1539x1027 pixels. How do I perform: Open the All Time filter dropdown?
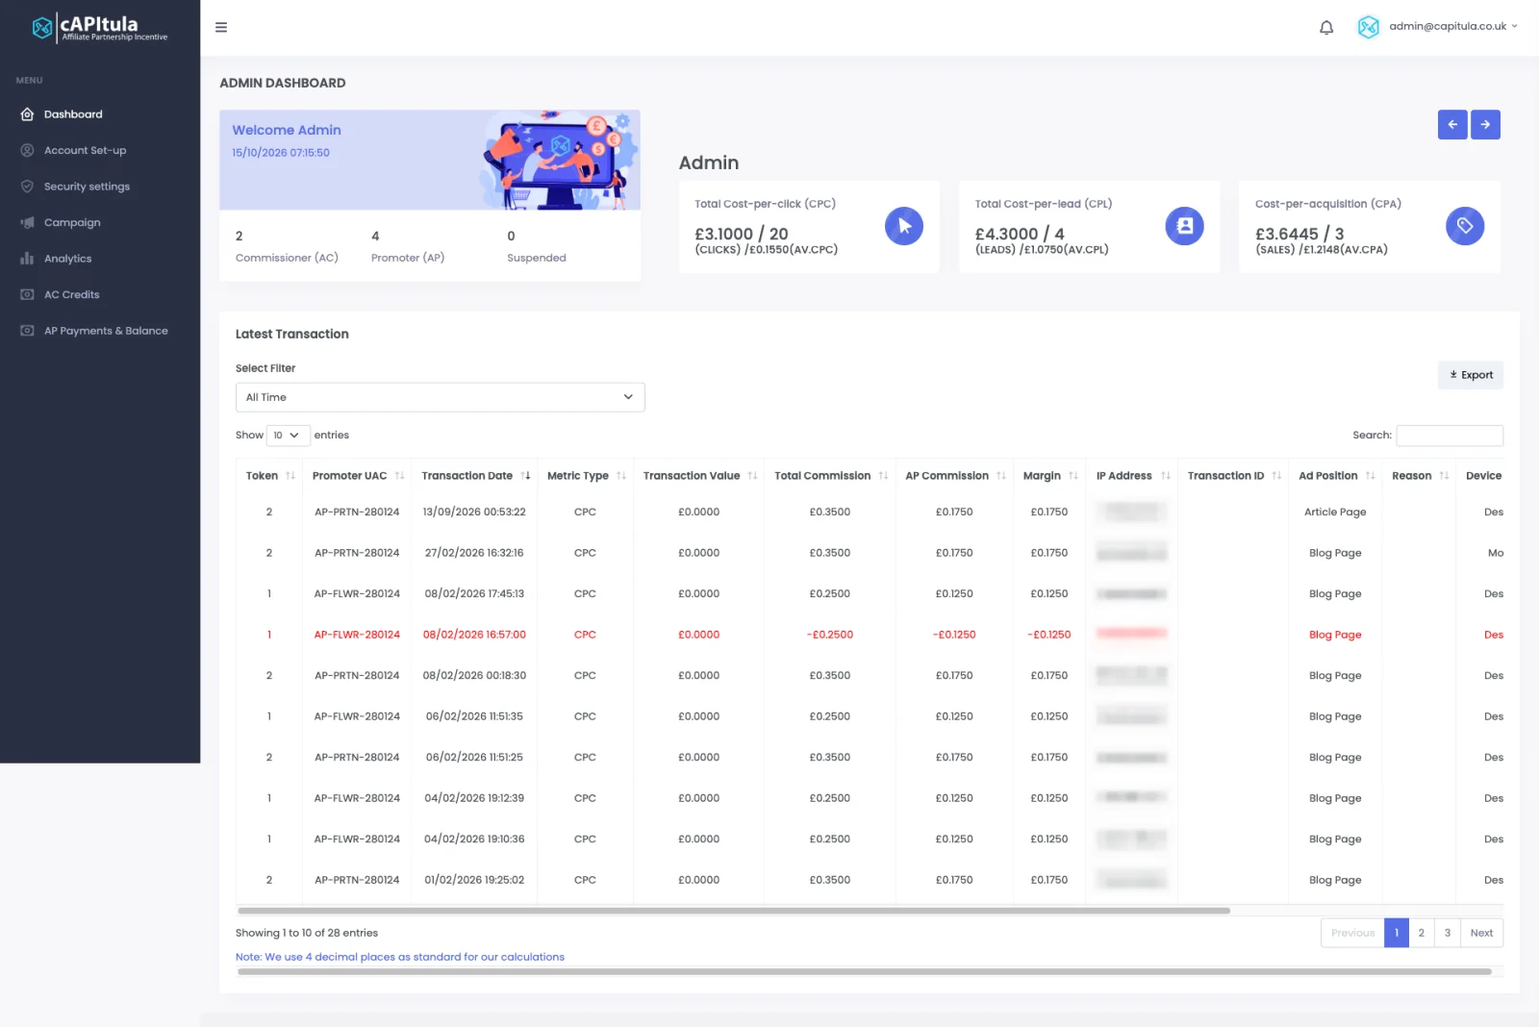pyautogui.click(x=441, y=397)
